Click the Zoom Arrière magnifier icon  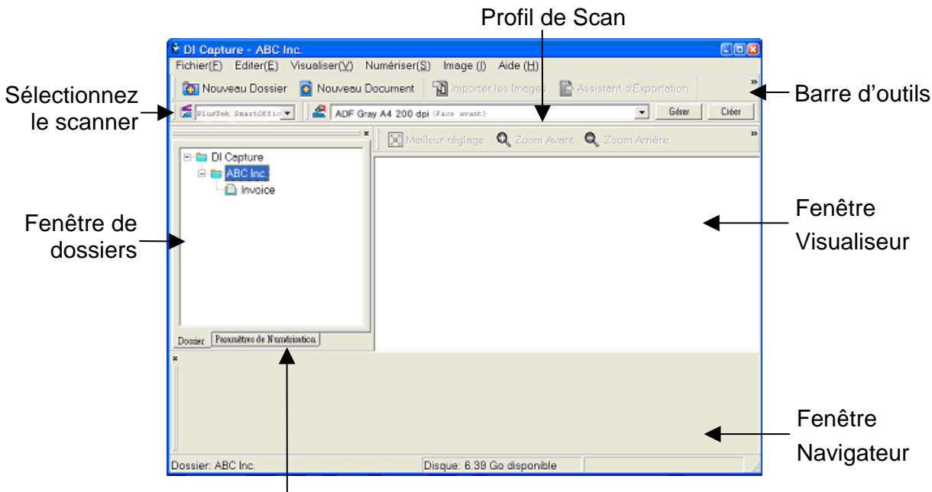(x=593, y=141)
